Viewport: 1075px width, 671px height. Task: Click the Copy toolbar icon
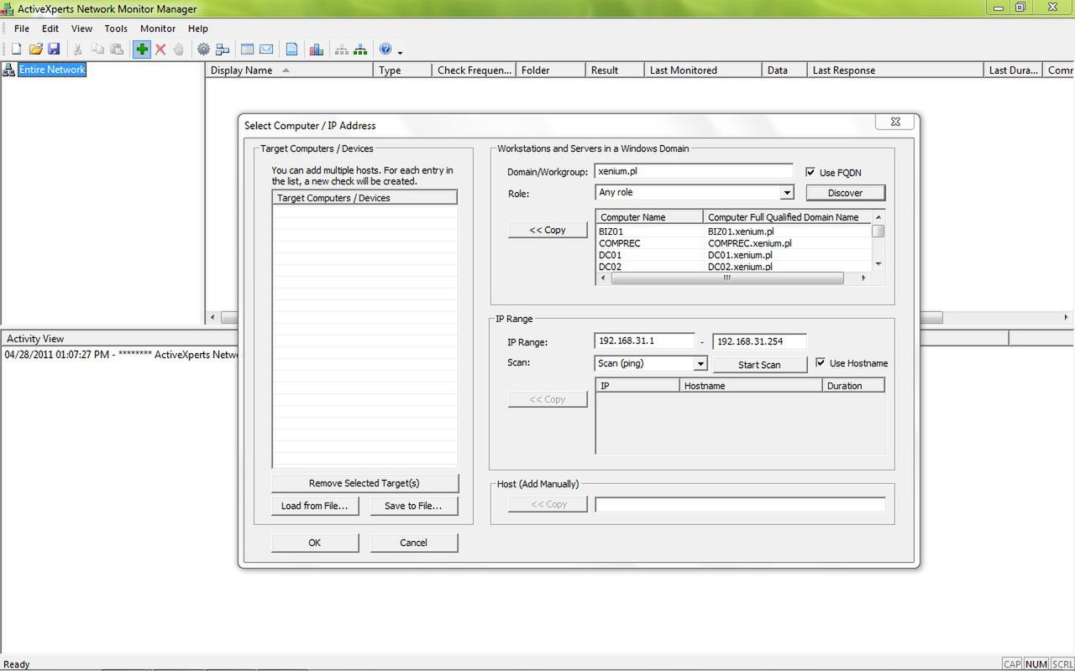click(97, 49)
